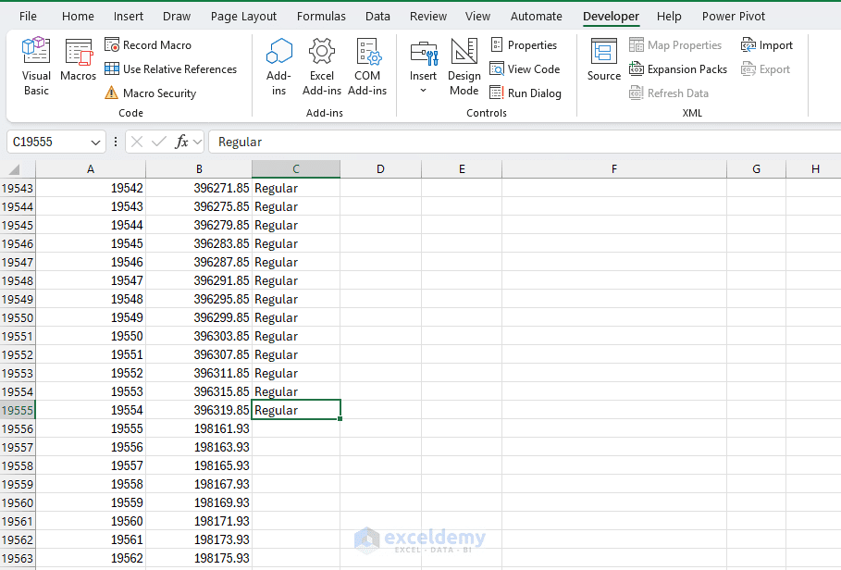Viewport: 841px width, 570px height.
Task: Open the Macros dialog
Action: [x=79, y=60]
